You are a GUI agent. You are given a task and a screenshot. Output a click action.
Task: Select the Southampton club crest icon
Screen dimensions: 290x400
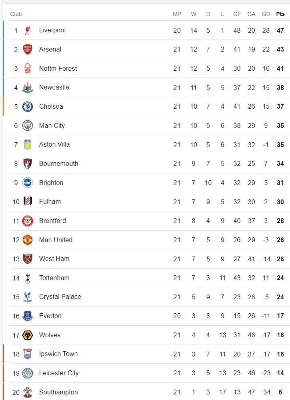(27, 392)
